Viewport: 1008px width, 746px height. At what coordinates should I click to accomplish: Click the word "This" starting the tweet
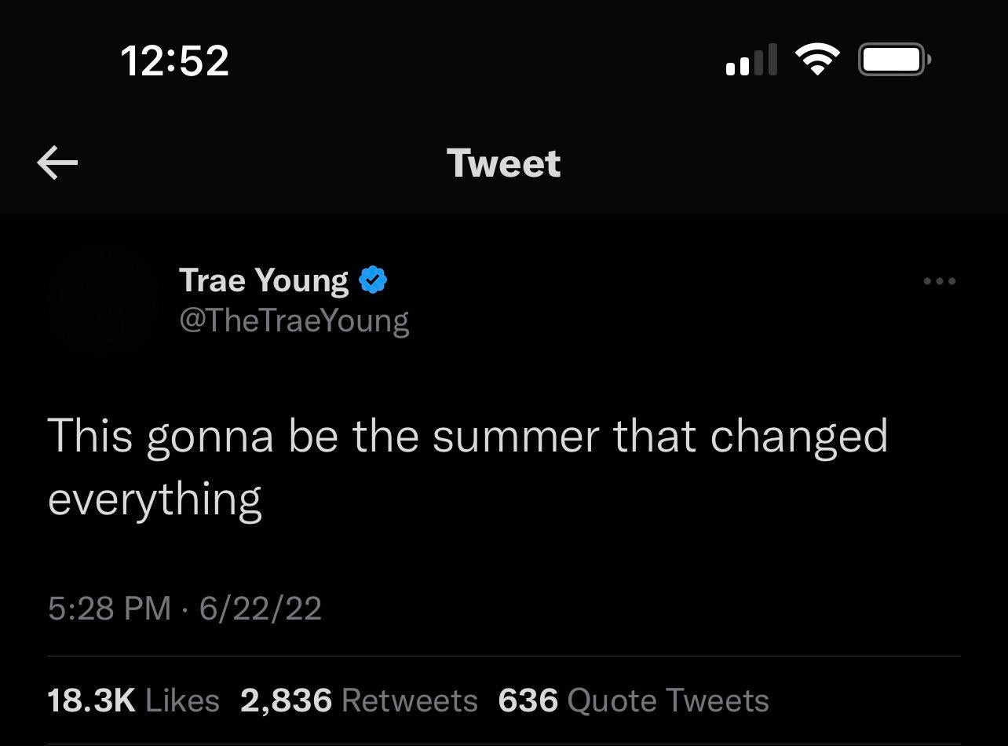(90, 436)
